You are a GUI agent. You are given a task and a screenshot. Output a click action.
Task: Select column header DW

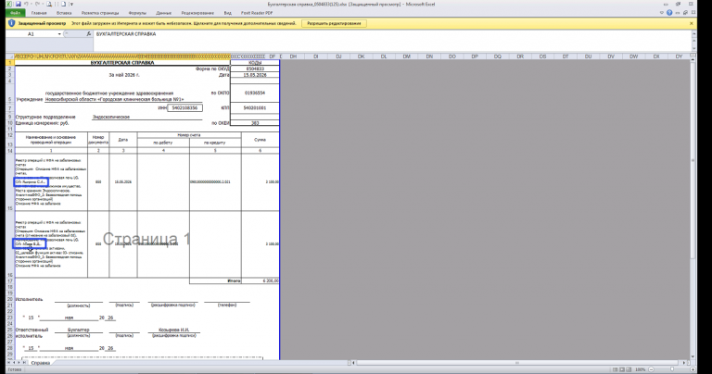[x=634, y=56]
